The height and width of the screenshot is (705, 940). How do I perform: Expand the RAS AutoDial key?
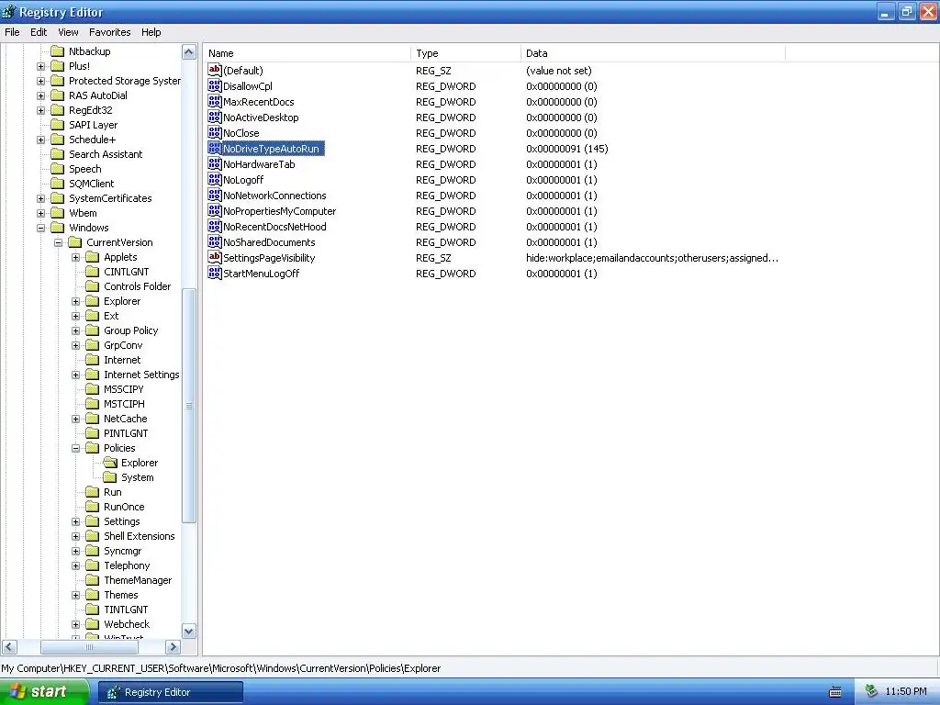coord(40,95)
